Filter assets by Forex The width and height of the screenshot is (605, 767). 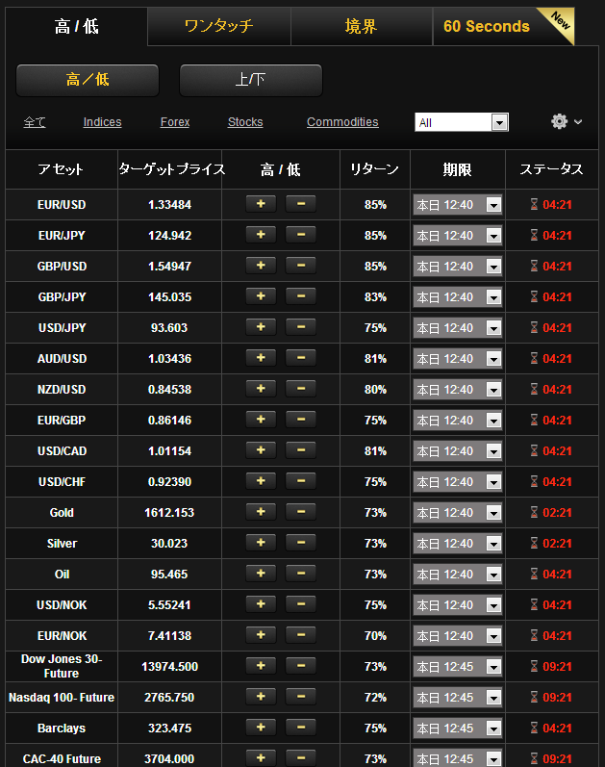tap(175, 122)
